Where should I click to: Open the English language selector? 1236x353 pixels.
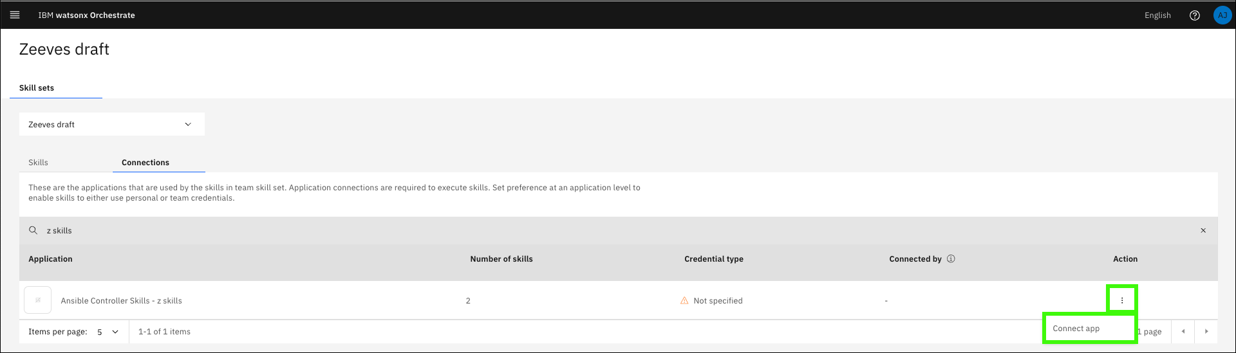click(1157, 15)
